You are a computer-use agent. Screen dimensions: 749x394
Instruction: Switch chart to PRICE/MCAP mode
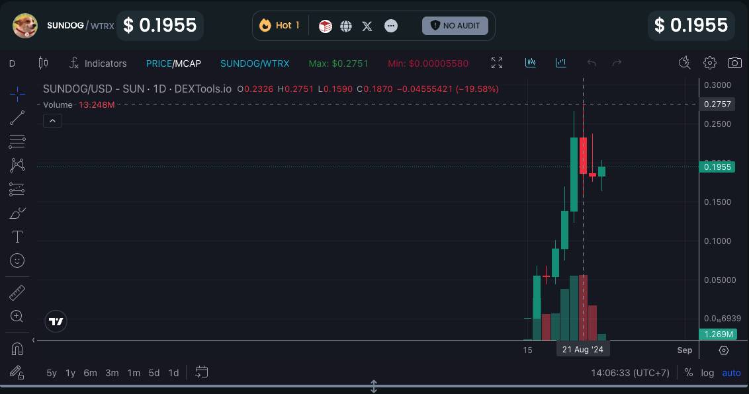pyautogui.click(x=173, y=63)
